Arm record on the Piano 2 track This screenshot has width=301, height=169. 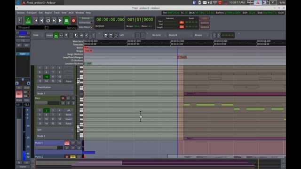[67, 157]
